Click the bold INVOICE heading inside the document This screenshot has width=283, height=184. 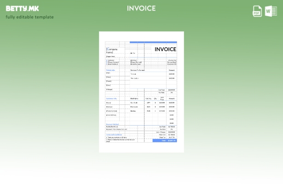165,49
